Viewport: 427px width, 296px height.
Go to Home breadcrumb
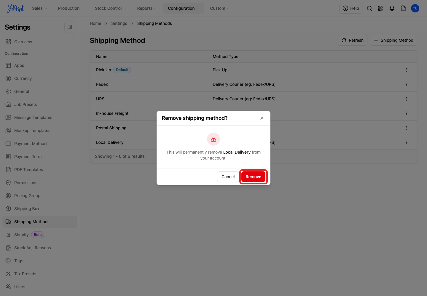(95, 23)
